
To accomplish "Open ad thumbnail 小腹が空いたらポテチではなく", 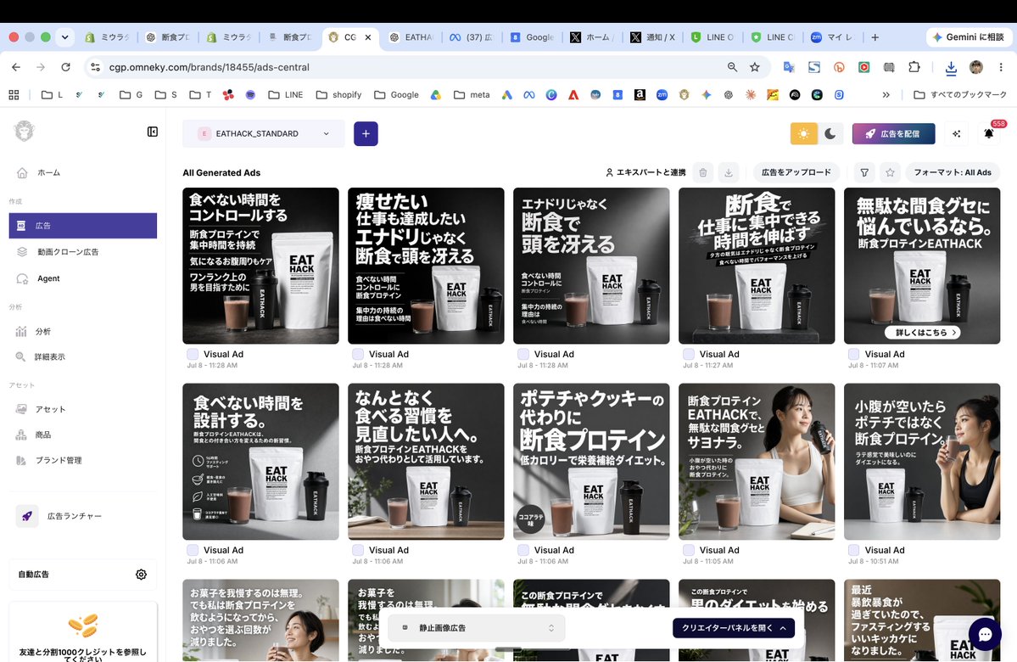I will pyautogui.click(x=922, y=462).
